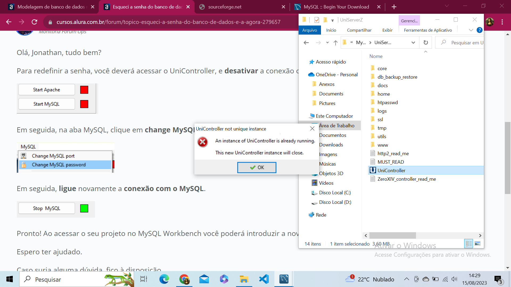Open the Início ribbon tab
Image resolution: width=511 pixels, height=287 pixels.
331,30
